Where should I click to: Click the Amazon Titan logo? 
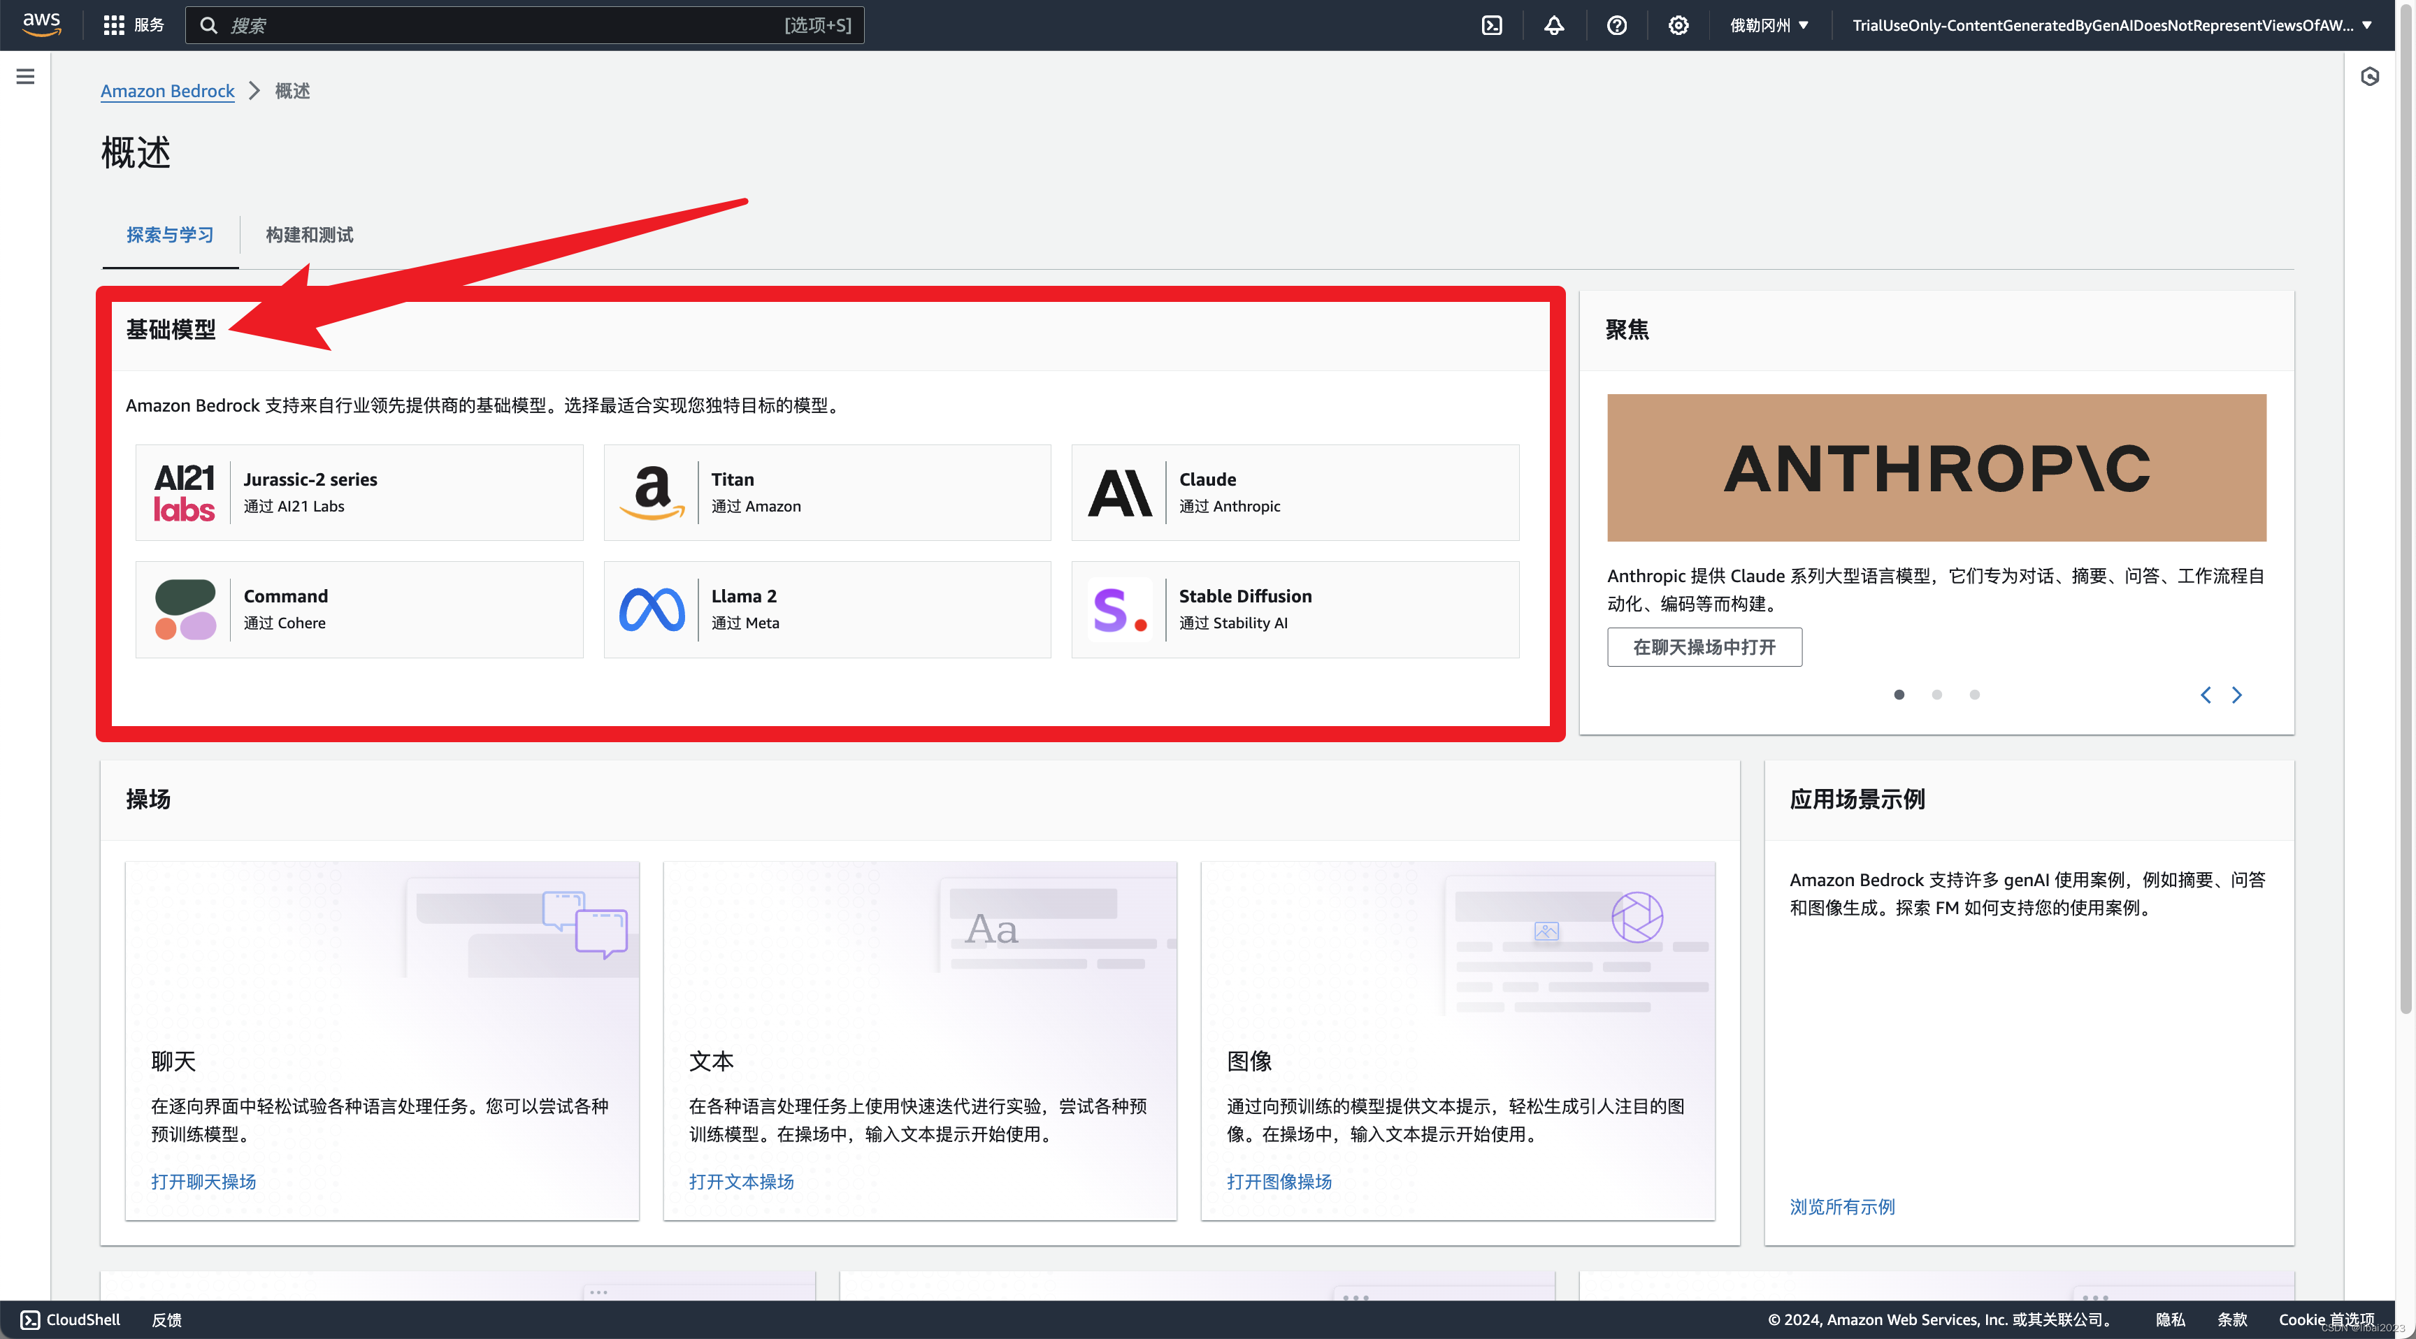point(653,492)
